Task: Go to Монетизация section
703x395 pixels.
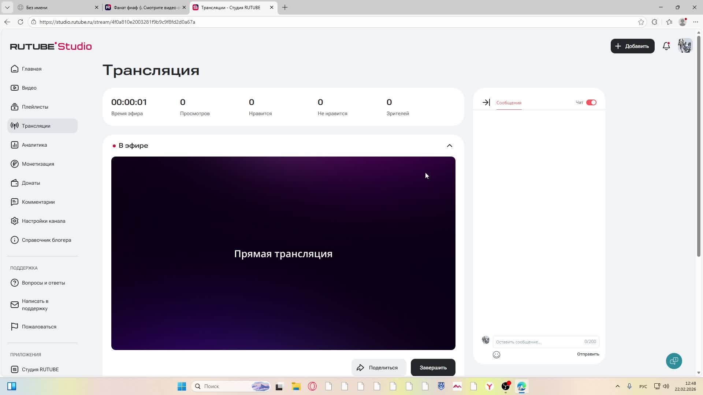Action: (x=37, y=164)
